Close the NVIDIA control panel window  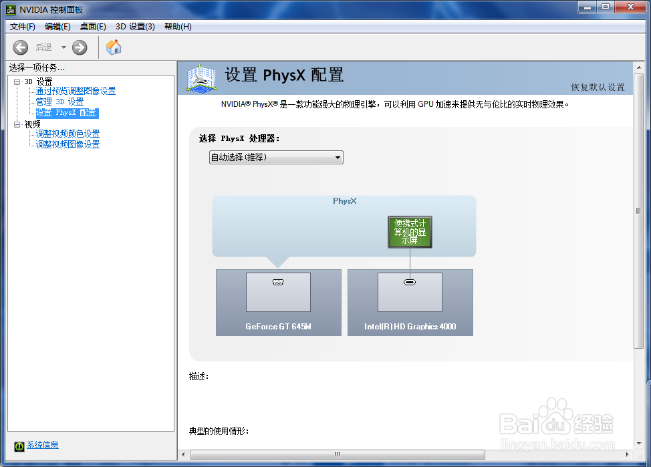point(630,7)
